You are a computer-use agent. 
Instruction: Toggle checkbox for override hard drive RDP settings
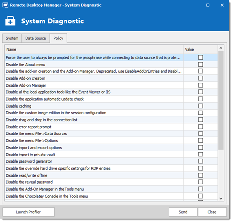201,168
